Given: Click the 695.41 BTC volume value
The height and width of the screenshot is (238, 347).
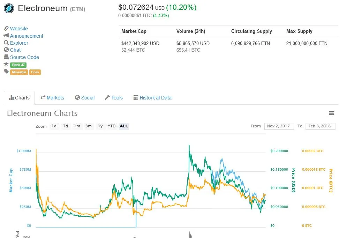Looking at the screenshot, I should click(x=188, y=50).
